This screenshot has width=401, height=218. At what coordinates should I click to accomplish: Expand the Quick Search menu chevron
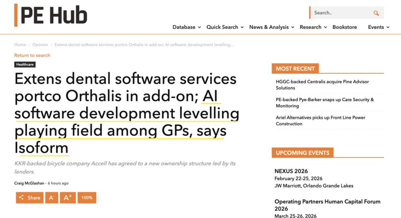pos(242,27)
